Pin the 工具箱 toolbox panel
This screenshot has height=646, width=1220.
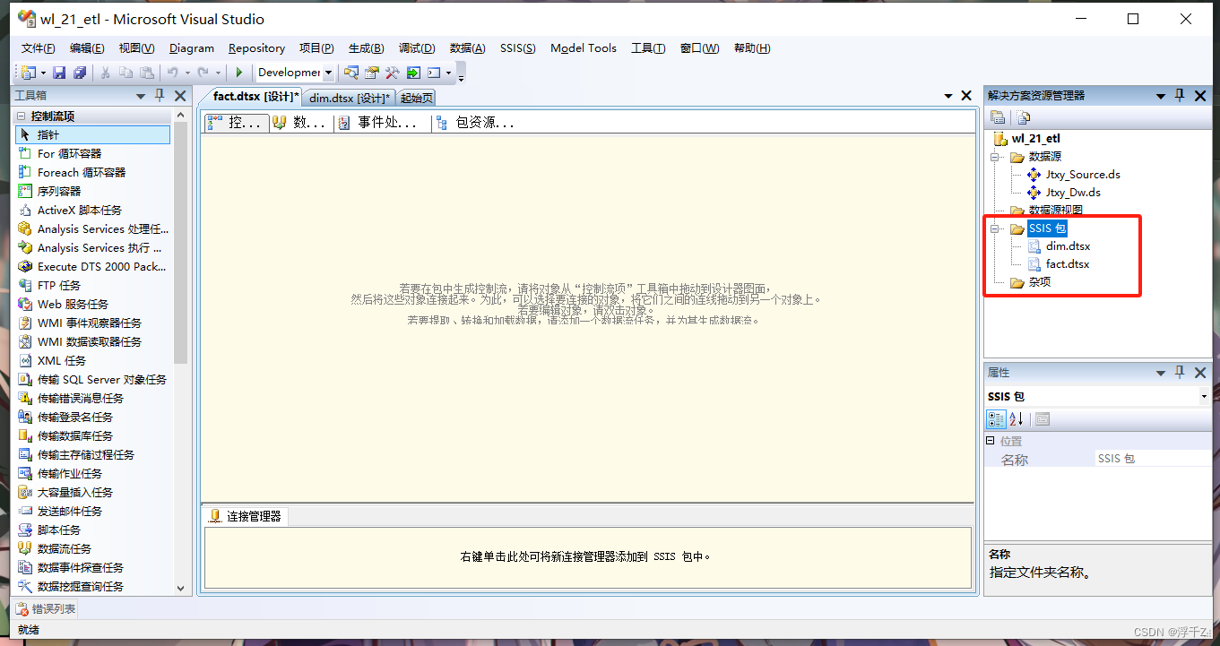pyautogui.click(x=160, y=96)
